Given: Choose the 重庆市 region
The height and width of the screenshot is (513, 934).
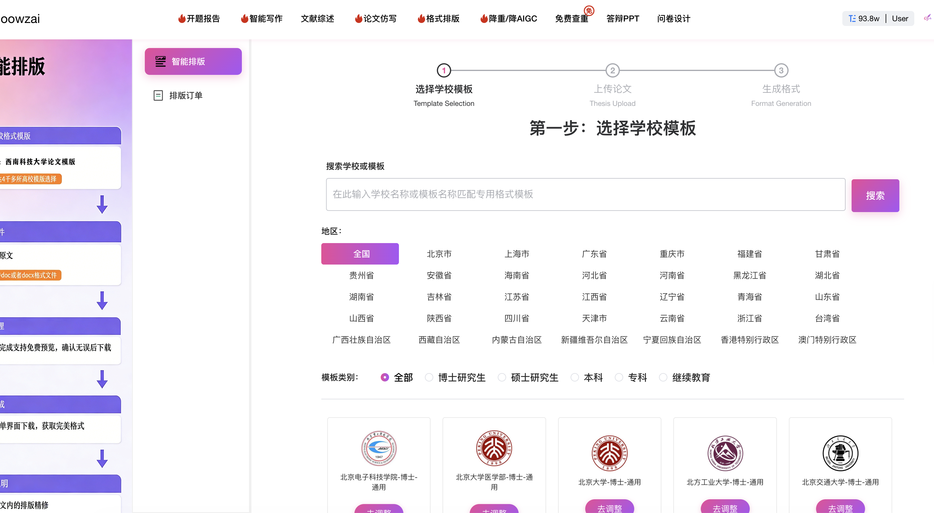Looking at the screenshot, I should tap(672, 254).
